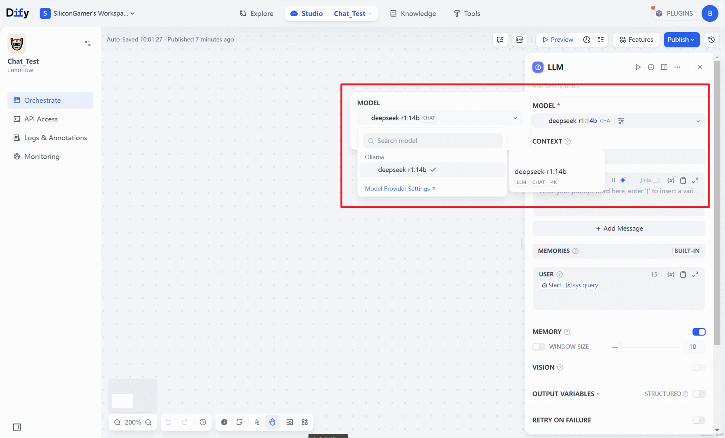This screenshot has height=438, width=725.
Task: Turn on the VISION toggle
Action: (699, 368)
